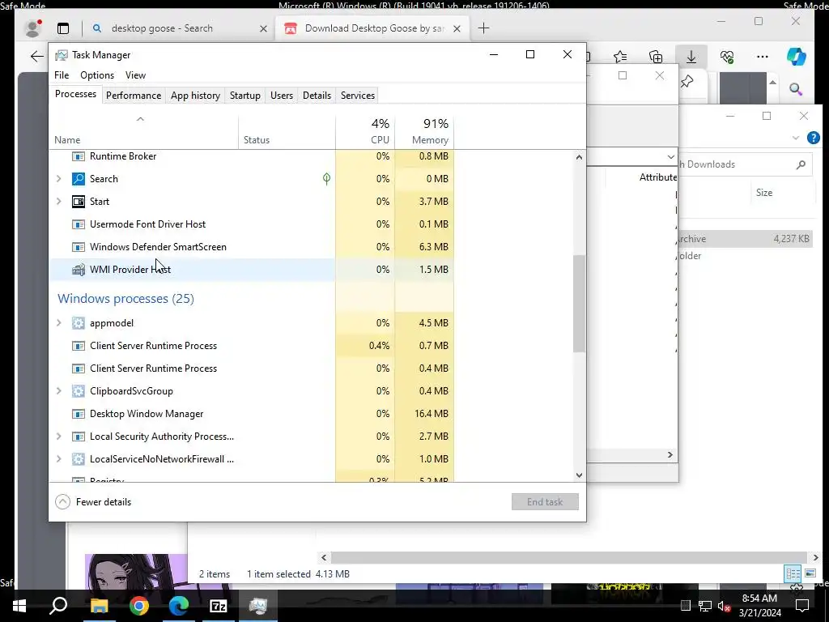Open Edge browser essentials heart icon

pos(727,57)
